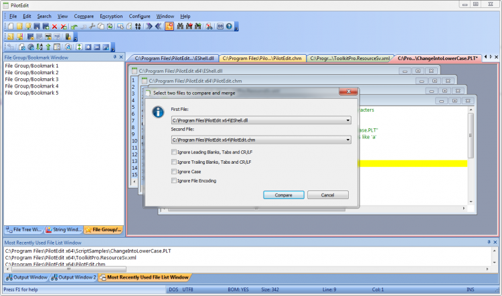Enable Ignore Leading Blanks, Tabs and CR/LF
502x296 pixels.
point(174,152)
